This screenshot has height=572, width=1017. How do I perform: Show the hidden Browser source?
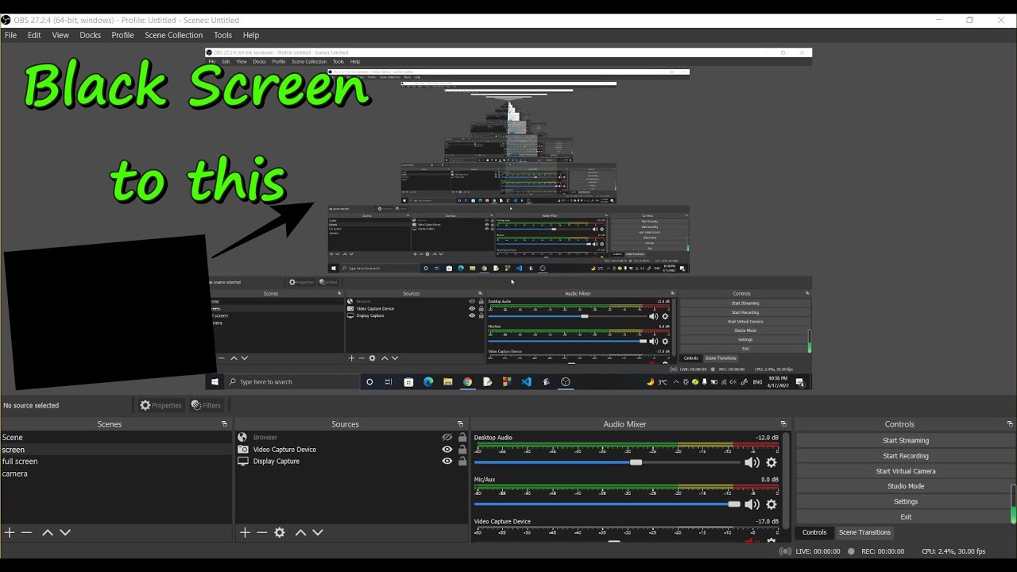(x=447, y=438)
